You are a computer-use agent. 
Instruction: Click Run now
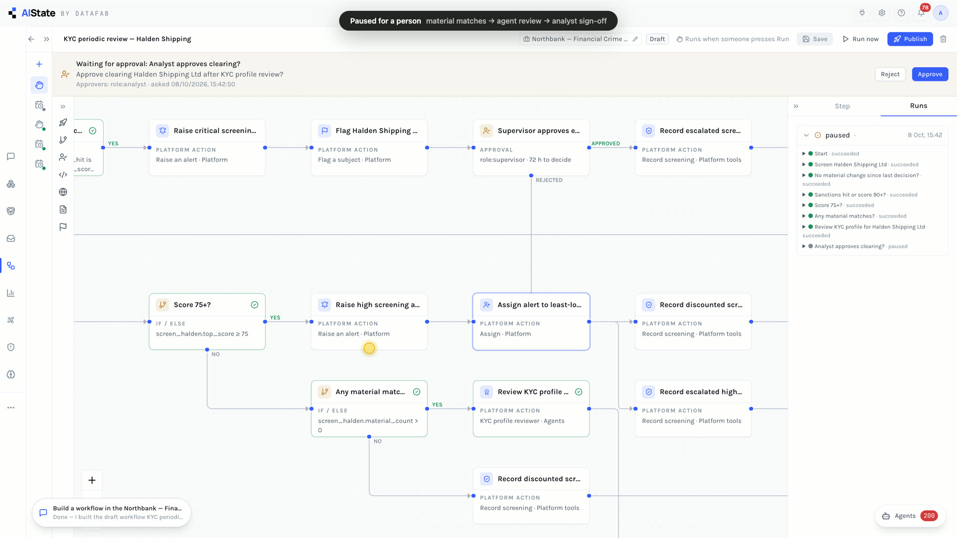click(x=861, y=39)
